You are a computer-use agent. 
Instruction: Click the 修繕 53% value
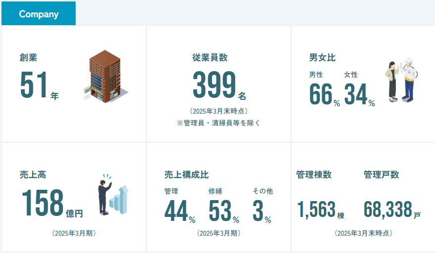(x=223, y=211)
